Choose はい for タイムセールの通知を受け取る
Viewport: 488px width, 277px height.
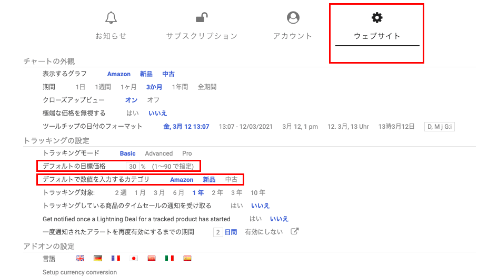pyautogui.click(x=237, y=206)
